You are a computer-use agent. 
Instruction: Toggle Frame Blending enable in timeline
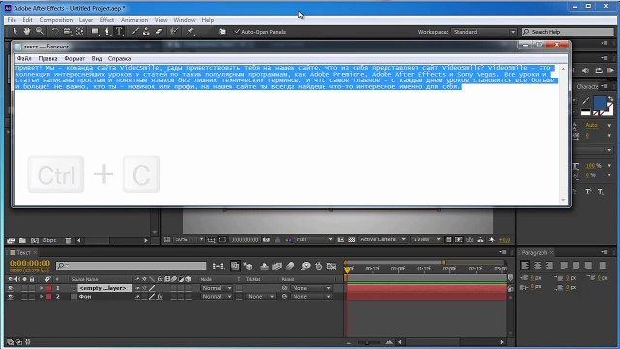point(277,266)
